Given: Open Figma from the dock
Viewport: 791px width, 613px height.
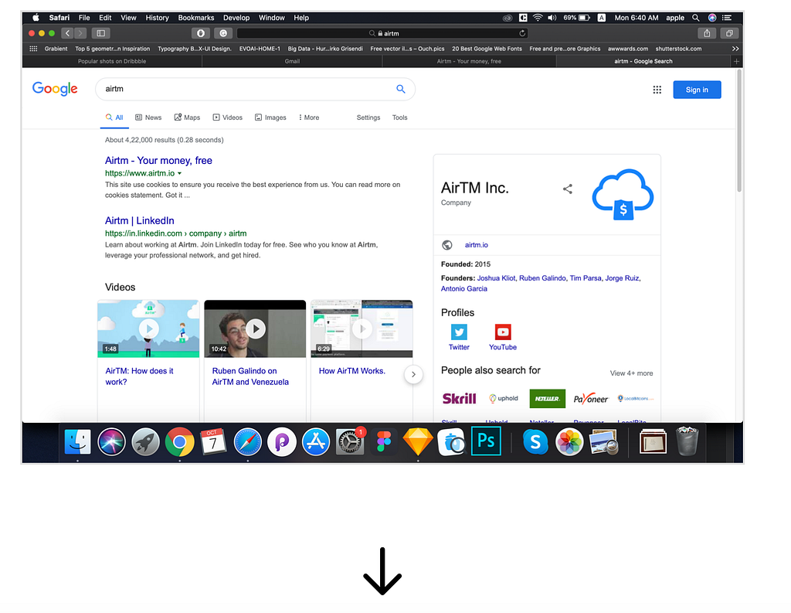Looking at the screenshot, I should (384, 442).
